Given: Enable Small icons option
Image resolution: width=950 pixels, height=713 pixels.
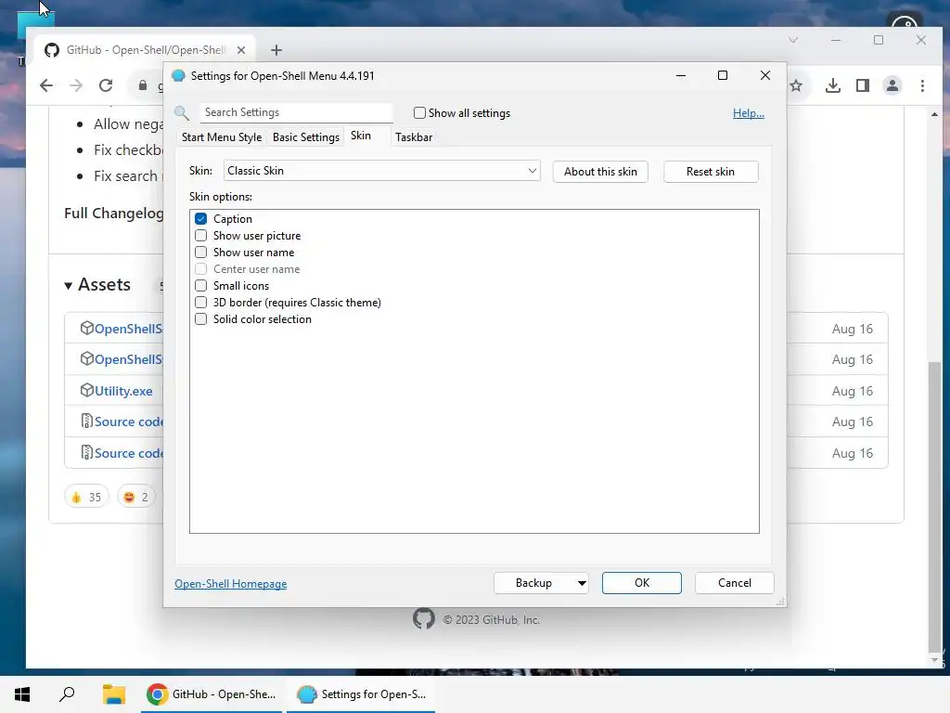Looking at the screenshot, I should [200, 286].
